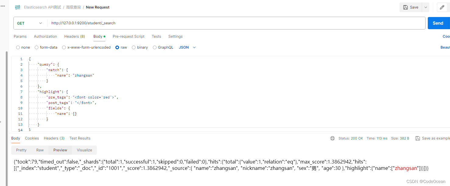Select the GraphQL body type
Screen dimensions: 450x186
pos(163,47)
